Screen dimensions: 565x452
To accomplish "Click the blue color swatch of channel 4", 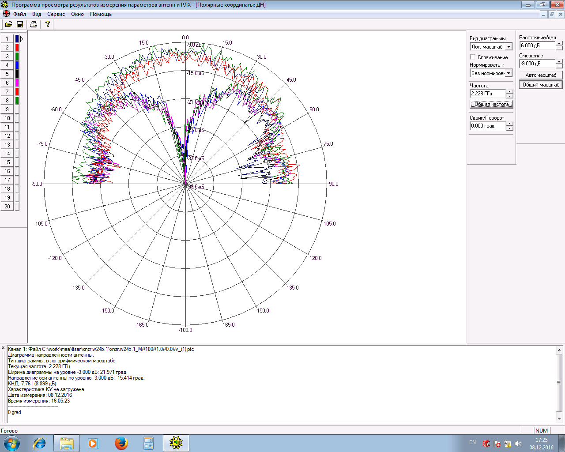I will pos(17,65).
